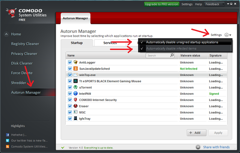Click the RSS feed icon
The width and height of the screenshot is (240, 153).
click(x=7, y=146)
